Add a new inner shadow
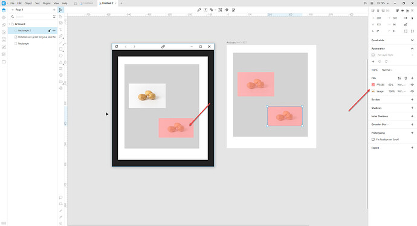Image resolution: width=417 pixels, height=226 pixels. pos(412,116)
